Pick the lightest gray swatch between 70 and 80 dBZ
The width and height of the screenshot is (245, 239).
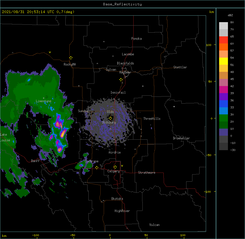[x=223, y=26]
